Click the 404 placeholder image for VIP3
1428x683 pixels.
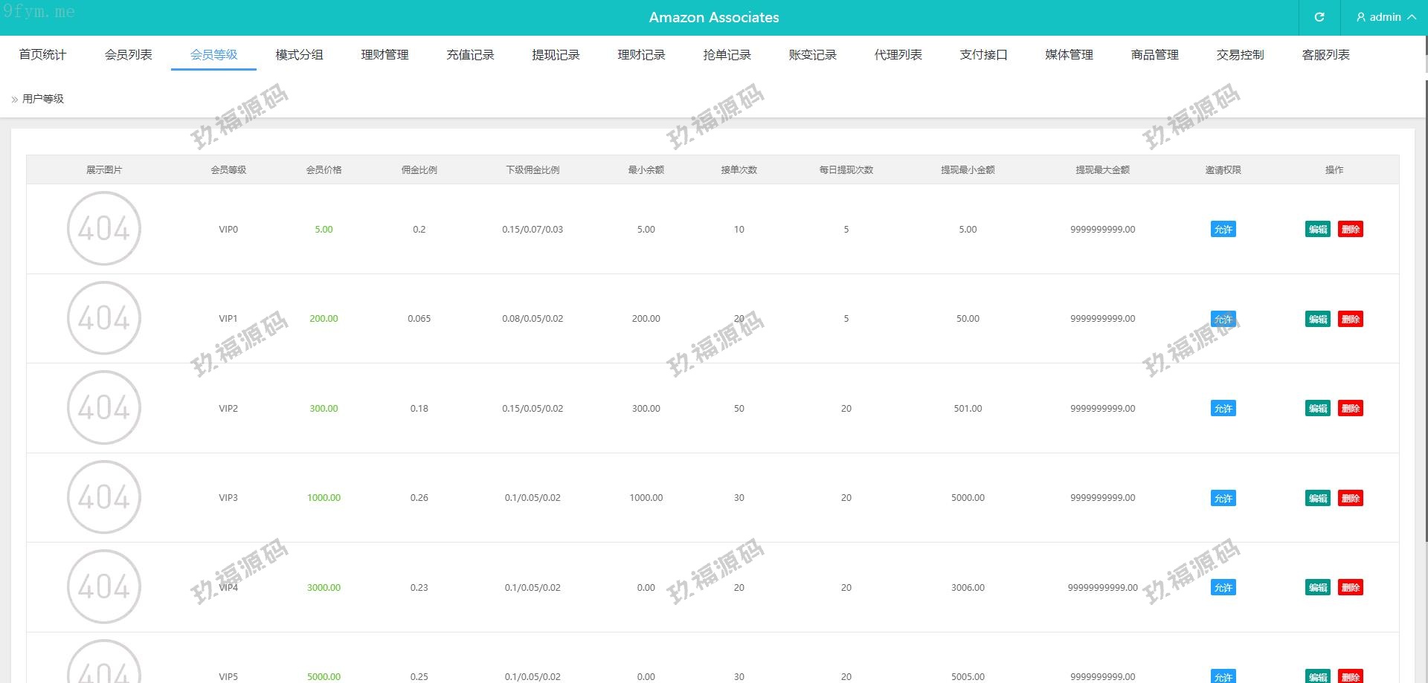click(x=104, y=497)
